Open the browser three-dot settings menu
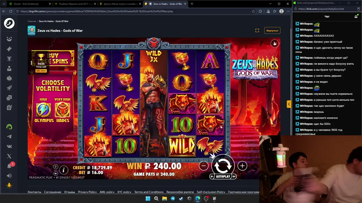Viewport: 362px width, 203px height. [x=288, y=11]
